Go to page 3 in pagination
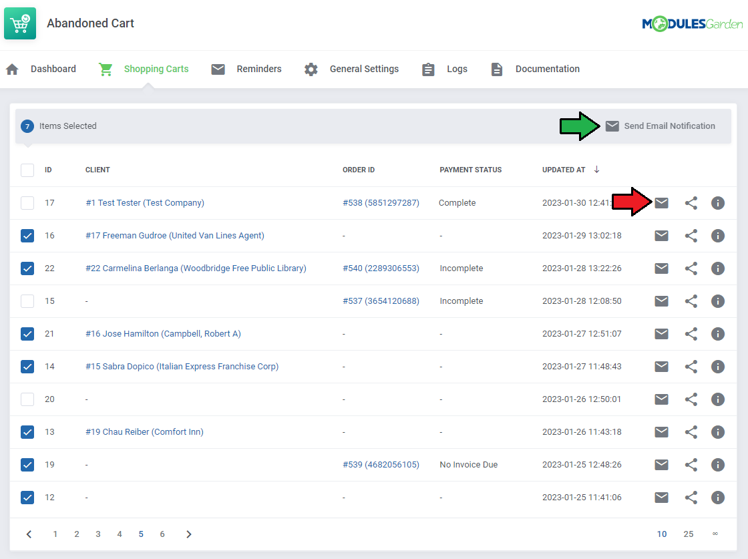This screenshot has height=559, width=748. (98, 534)
